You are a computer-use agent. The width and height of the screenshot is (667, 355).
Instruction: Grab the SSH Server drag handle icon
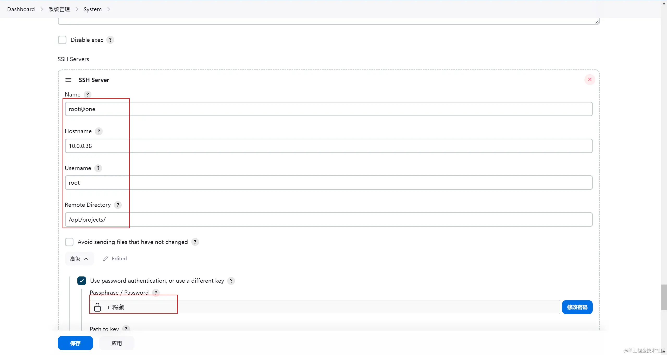pos(68,80)
